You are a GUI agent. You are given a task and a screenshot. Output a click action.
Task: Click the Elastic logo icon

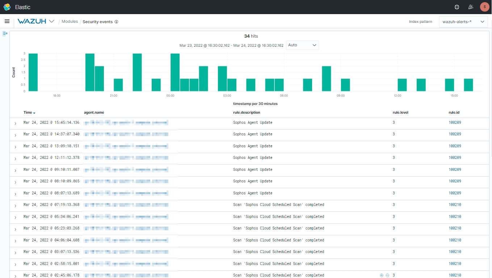click(x=7, y=7)
